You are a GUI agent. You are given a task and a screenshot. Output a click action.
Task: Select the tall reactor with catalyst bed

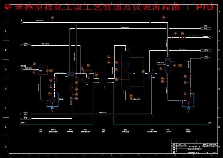click(126, 71)
